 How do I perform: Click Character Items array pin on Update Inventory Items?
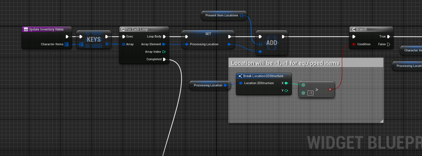(x=67, y=44)
